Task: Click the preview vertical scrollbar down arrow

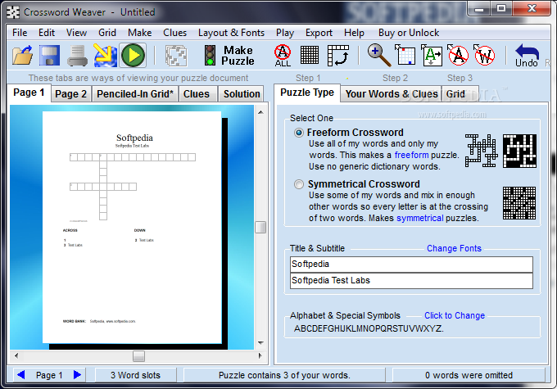Action: (x=260, y=343)
